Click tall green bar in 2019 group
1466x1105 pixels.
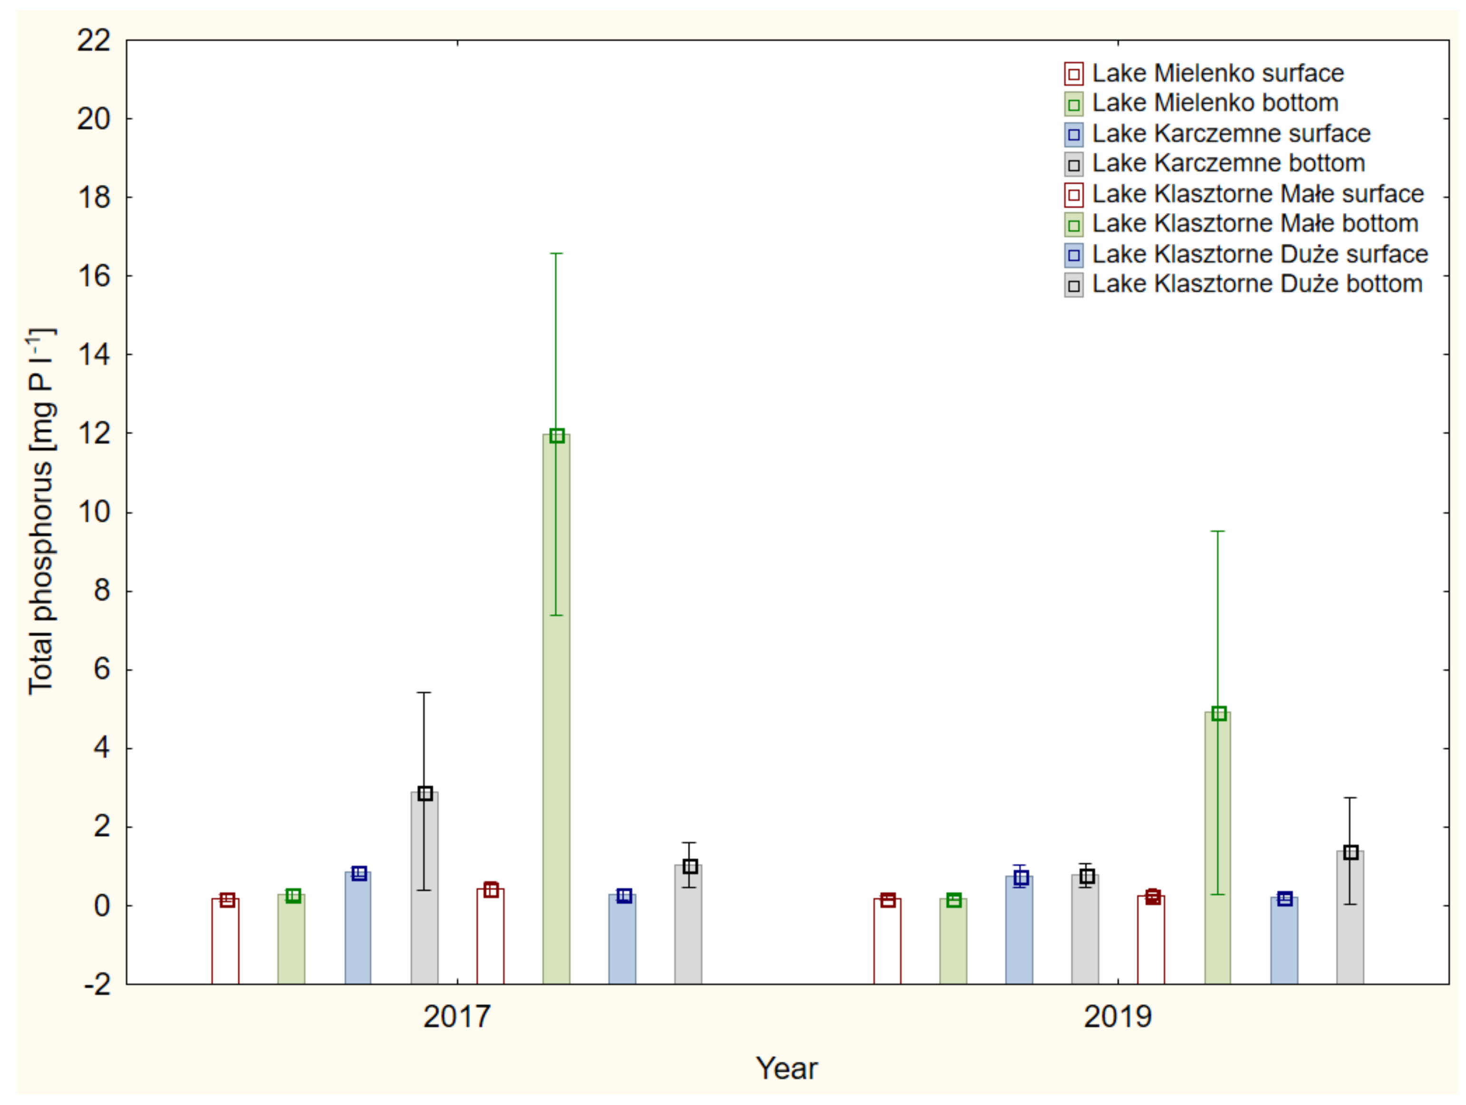tap(1217, 848)
